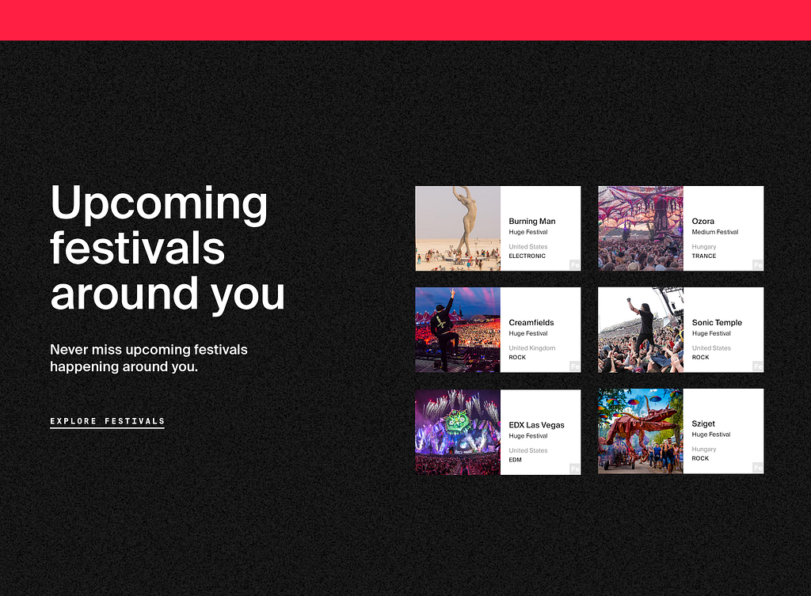Viewport: 811px width, 596px height.
Task: Select the ROCK genre on Sziget
Action: (700, 458)
